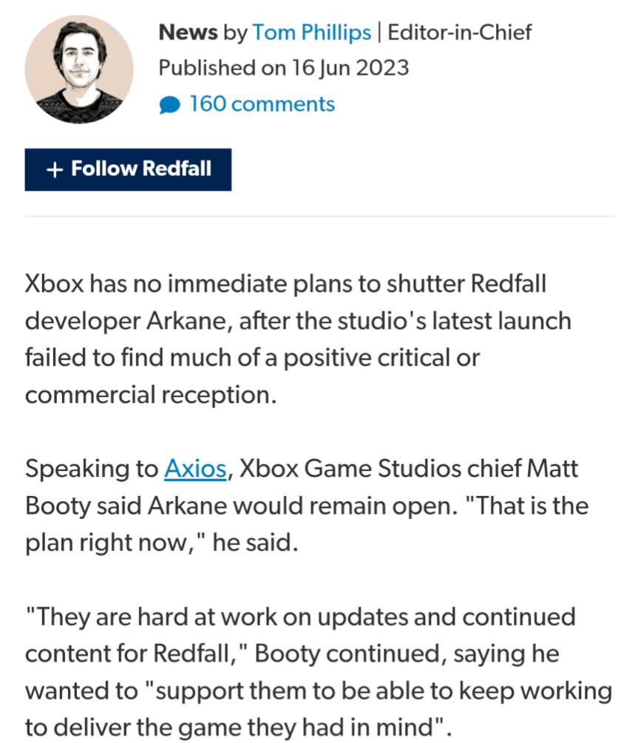Click the phrase "commercial reception"
This screenshot has height=743, width=638.
click(x=150, y=395)
